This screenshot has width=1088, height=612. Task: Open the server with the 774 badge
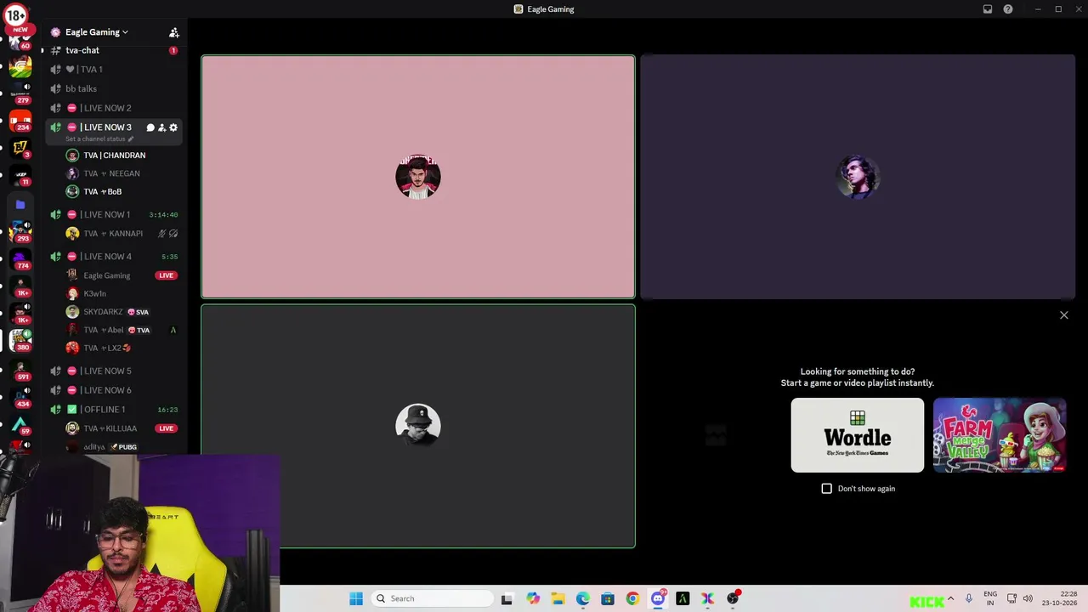point(20,259)
